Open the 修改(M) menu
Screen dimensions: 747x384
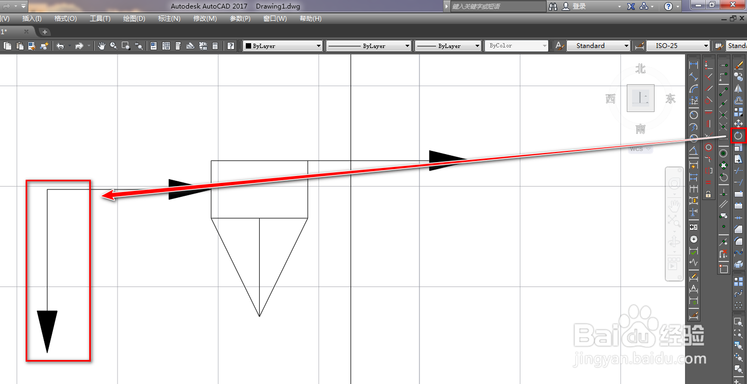[205, 19]
